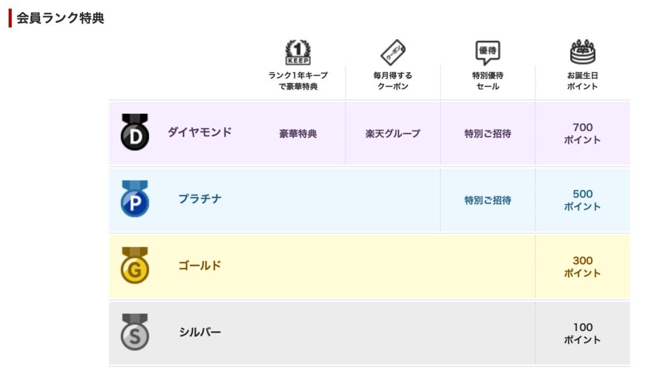Click the 会員ランク特典 section heading
The width and height of the screenshot is (655, 374).
coord(60,18)
